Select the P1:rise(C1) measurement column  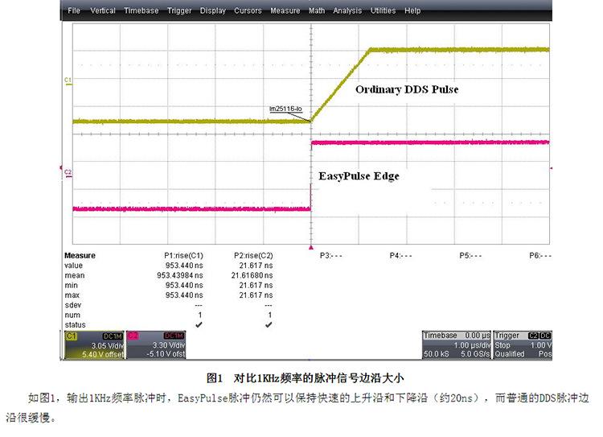182,255
